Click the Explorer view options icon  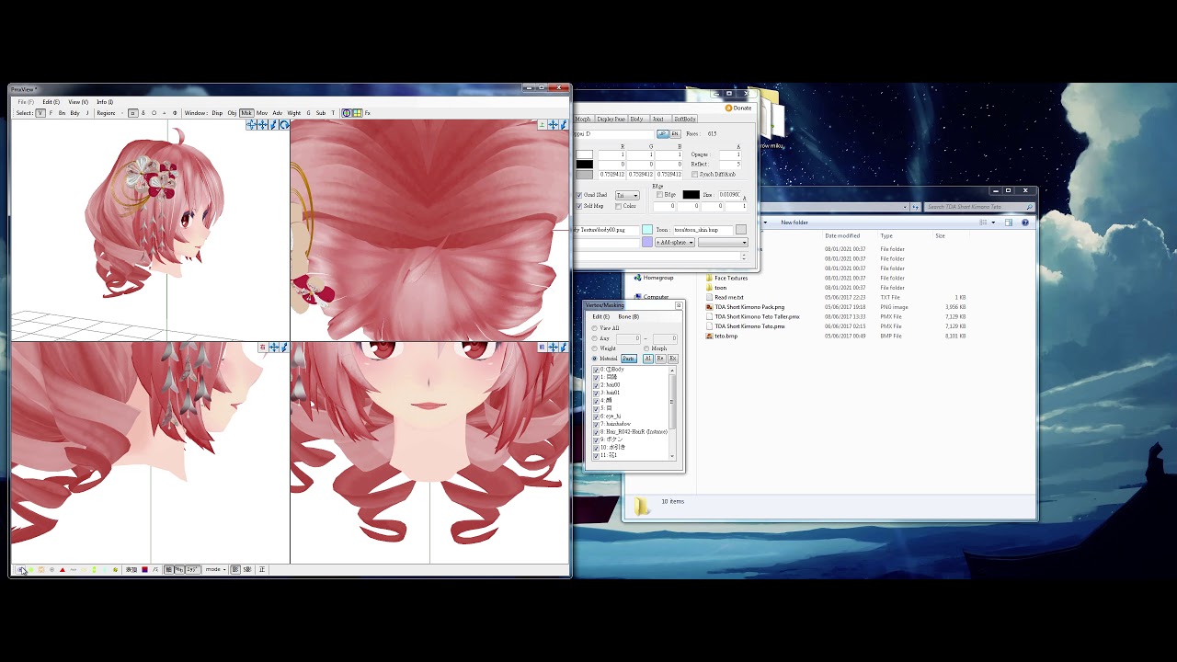click(x=983, y=223)
